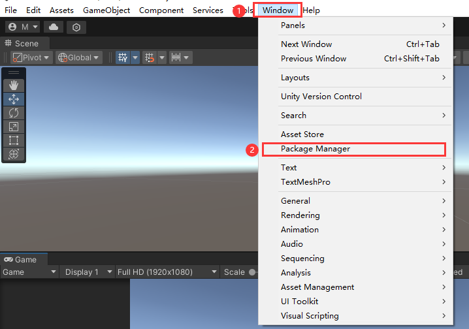Open the Edit menu

33,10
